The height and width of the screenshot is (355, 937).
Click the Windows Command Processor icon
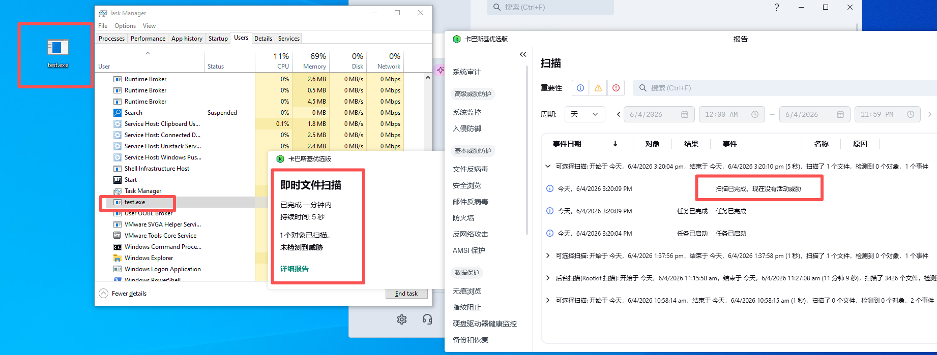pyautogui.click(x=118, y=247)
